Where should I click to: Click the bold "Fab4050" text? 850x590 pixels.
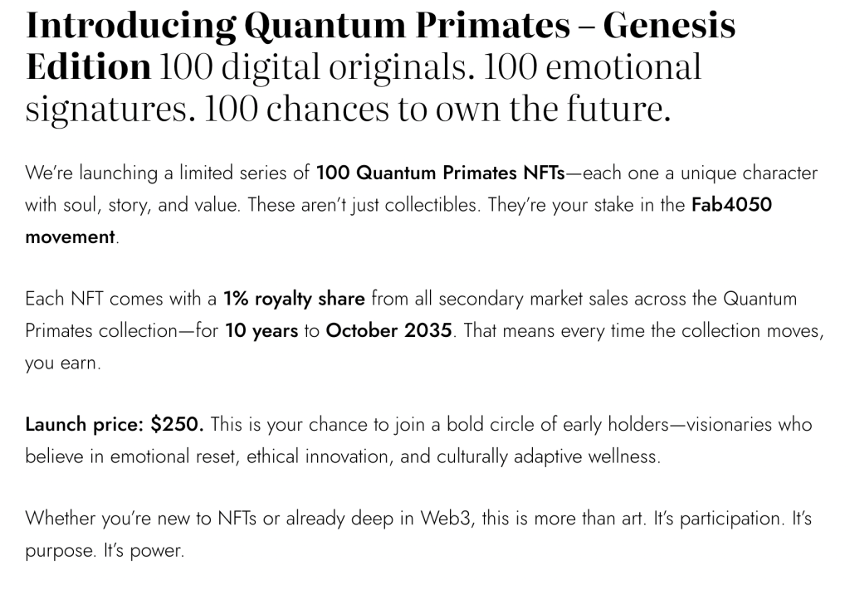point(731,205)
